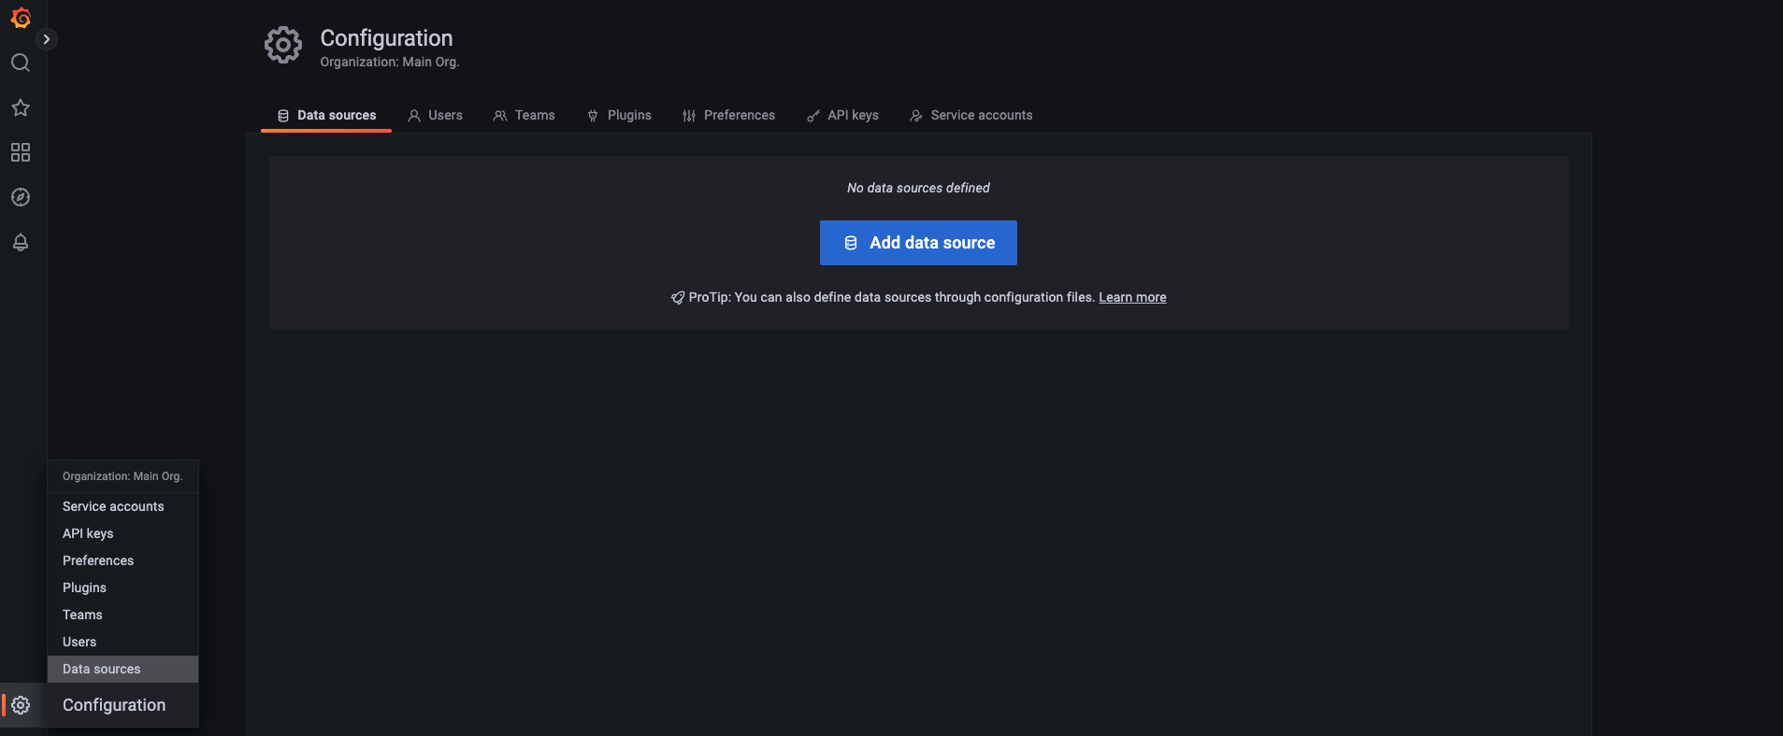Open the Learn more link

pos(1132,297)
